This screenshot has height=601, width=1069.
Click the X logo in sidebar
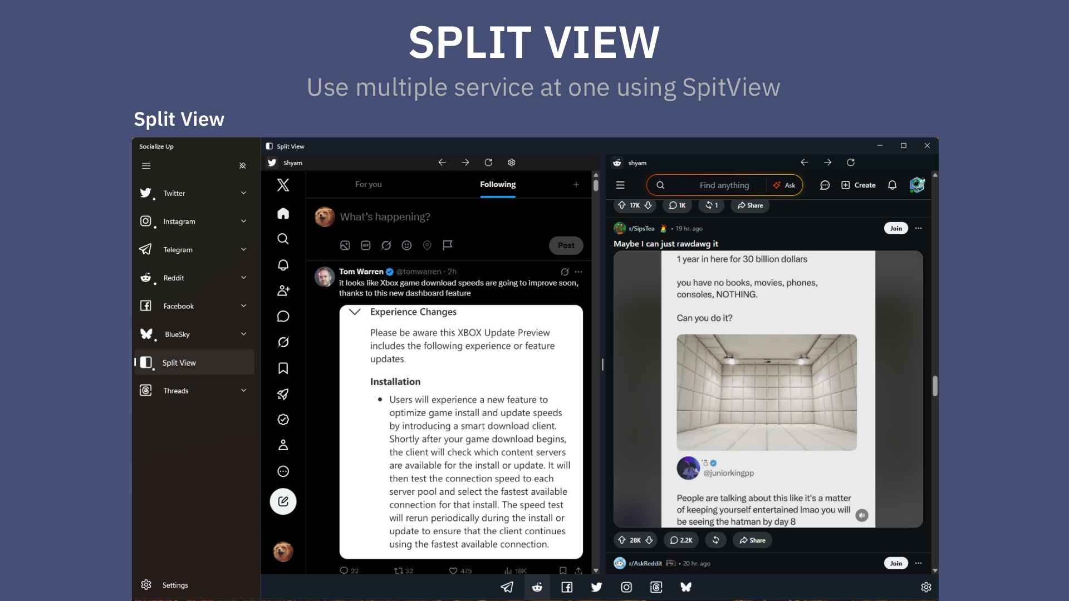[283, 185]
